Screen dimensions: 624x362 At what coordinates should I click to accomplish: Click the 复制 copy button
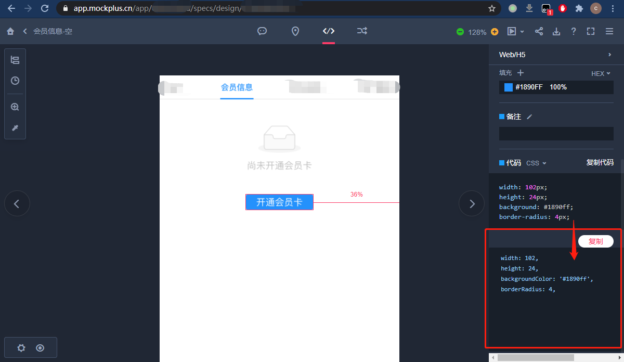tap(596, 241)
